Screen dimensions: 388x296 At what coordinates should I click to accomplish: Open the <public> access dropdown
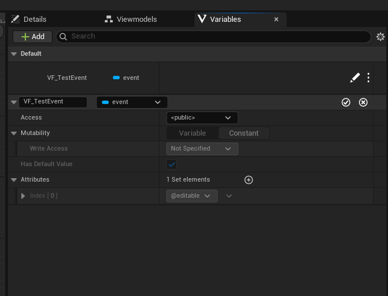point(202,118)
